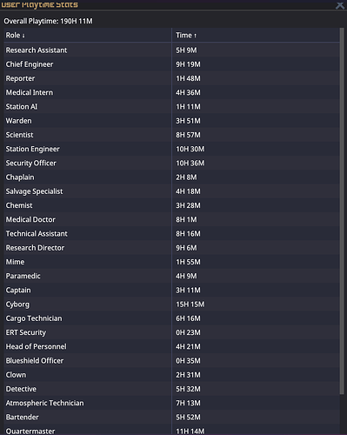Viewport: 347px width, 435px height.
Task: Select the Head of Personnel row
Action: coord(171,347)
